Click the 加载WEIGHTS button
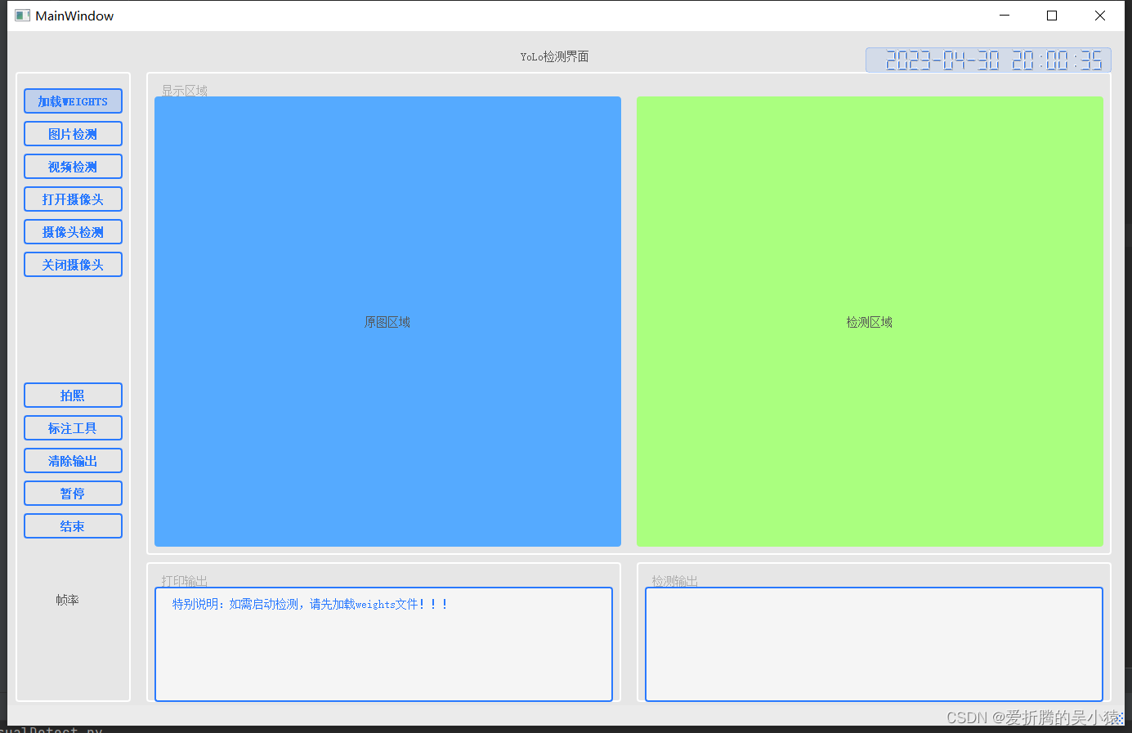Viewport: 1132px width, 733px height. coord(73,101)
